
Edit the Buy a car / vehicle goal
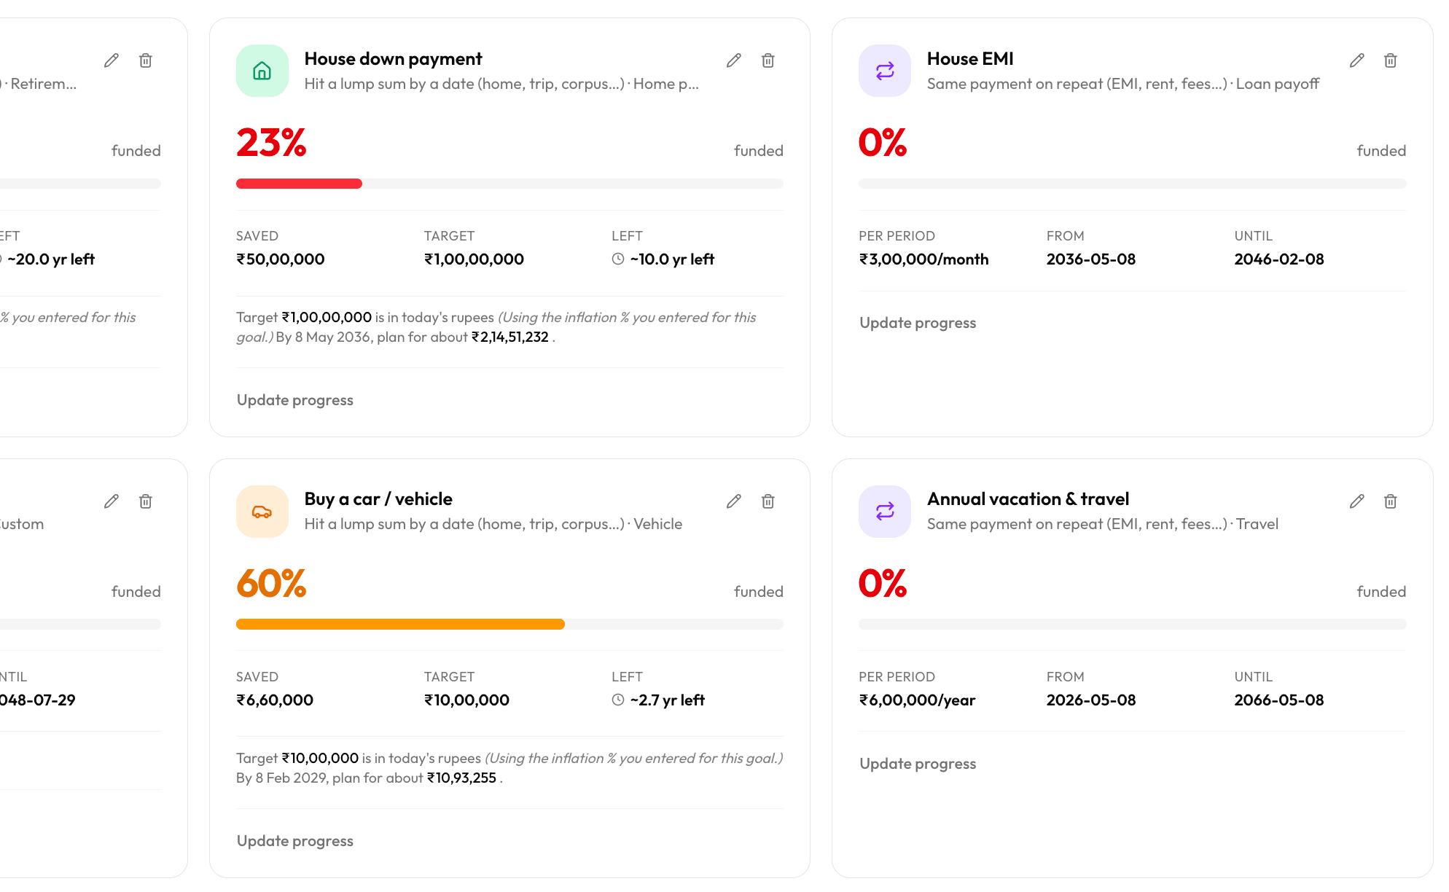point(734,501)
